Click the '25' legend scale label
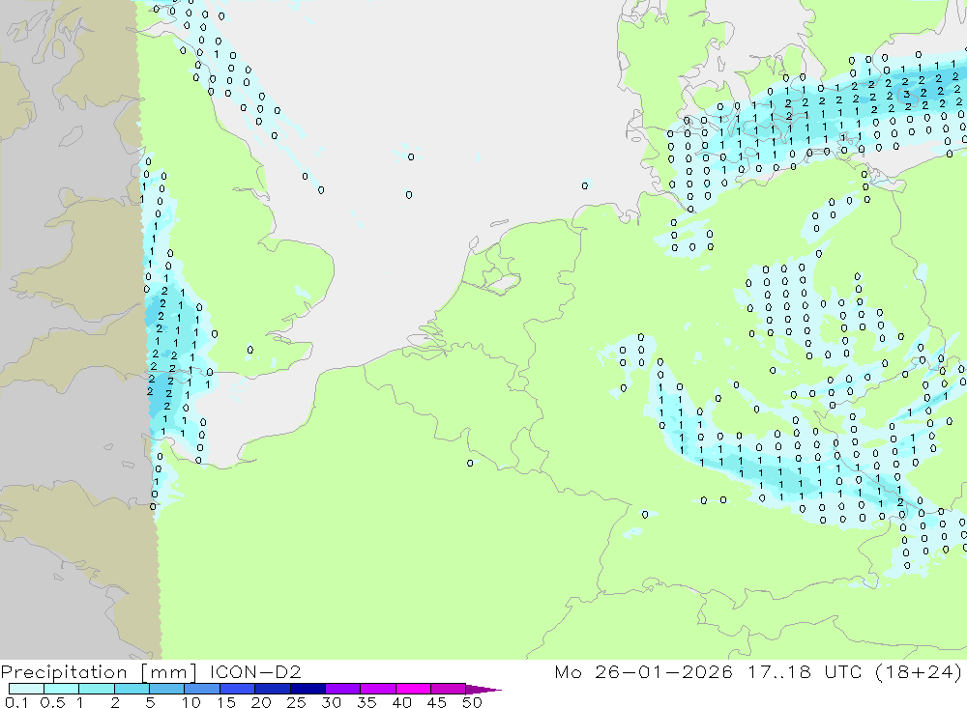967x708 pixels. (x=296, y=702)
